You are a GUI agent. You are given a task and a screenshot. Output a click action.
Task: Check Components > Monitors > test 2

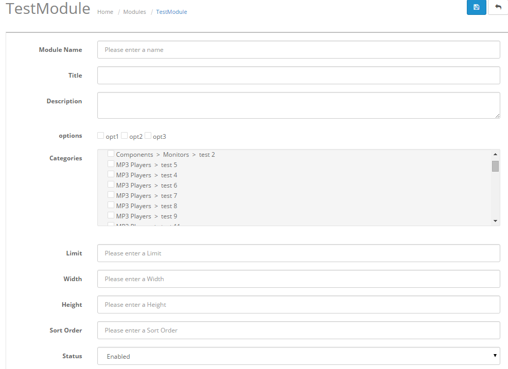pyautogui.click(x=111, y=154)
